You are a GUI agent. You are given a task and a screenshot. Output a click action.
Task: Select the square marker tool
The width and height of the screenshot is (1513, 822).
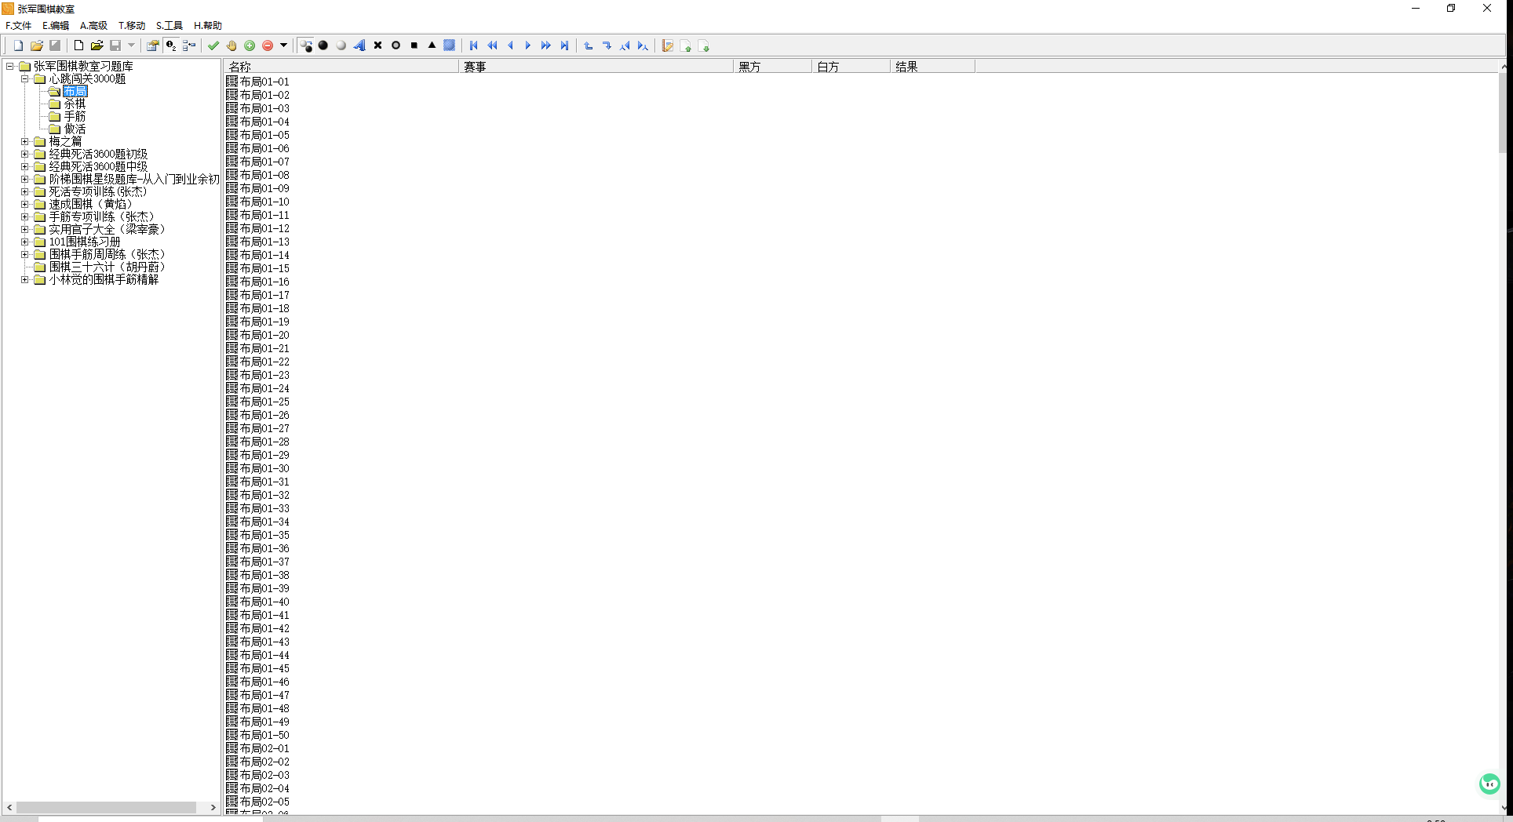[x=414, y=45]
